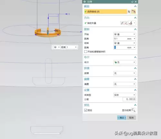Toggle the 预览 checkbox

(86, 110)
